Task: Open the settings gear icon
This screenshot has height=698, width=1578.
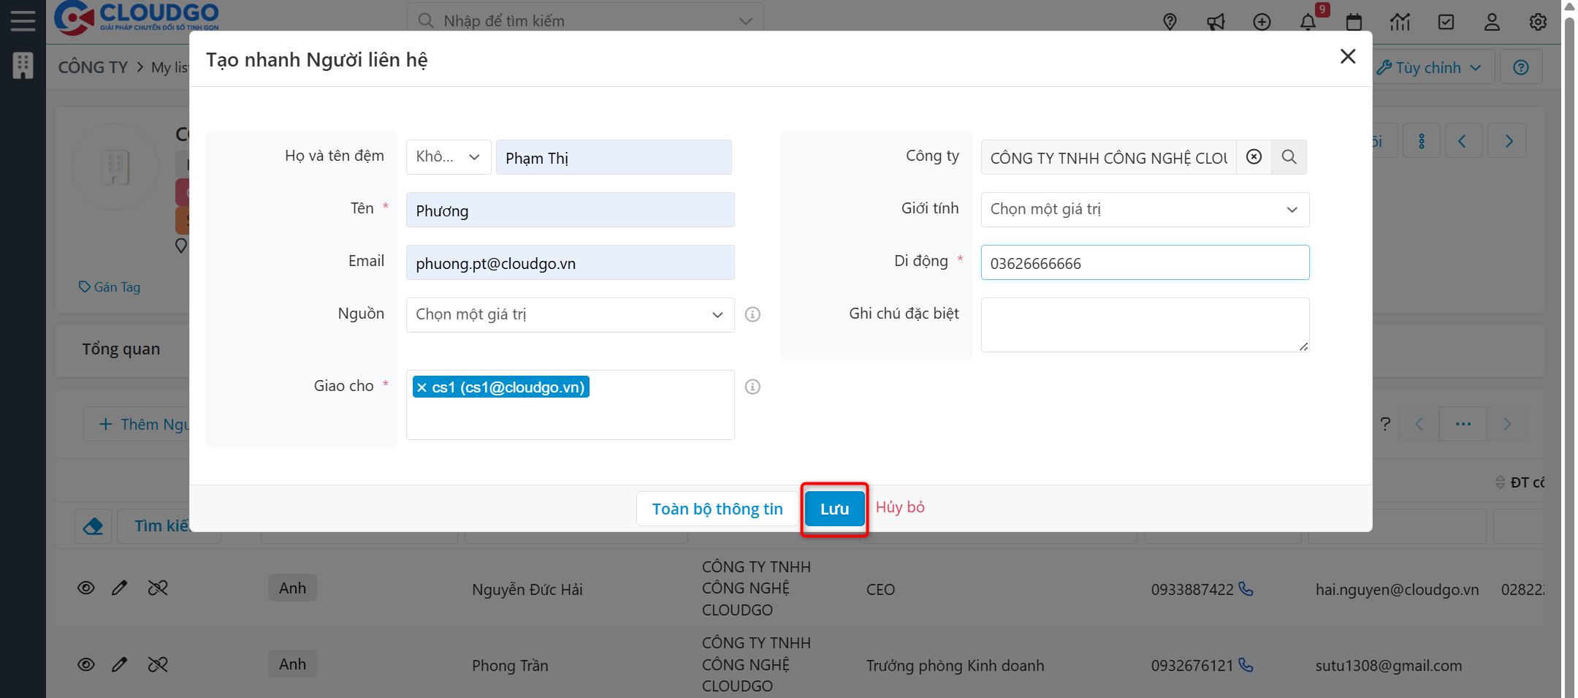Action: click(x=1538, y=22)
